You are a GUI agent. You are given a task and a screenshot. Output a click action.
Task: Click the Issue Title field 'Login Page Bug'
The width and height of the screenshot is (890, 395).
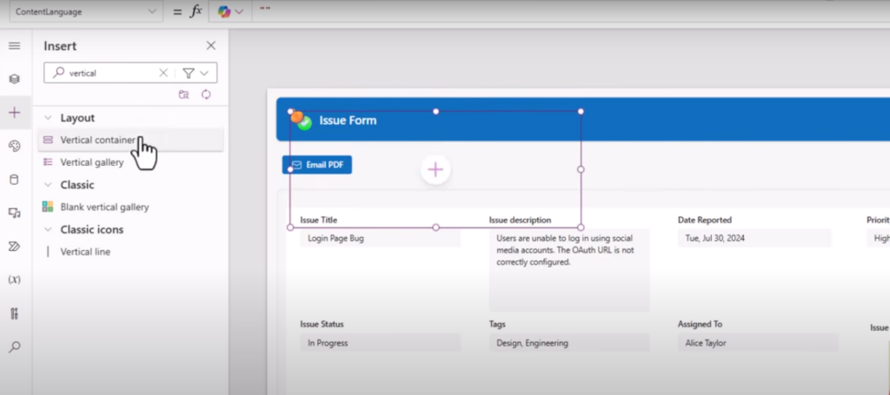click(x=381, y=238)
